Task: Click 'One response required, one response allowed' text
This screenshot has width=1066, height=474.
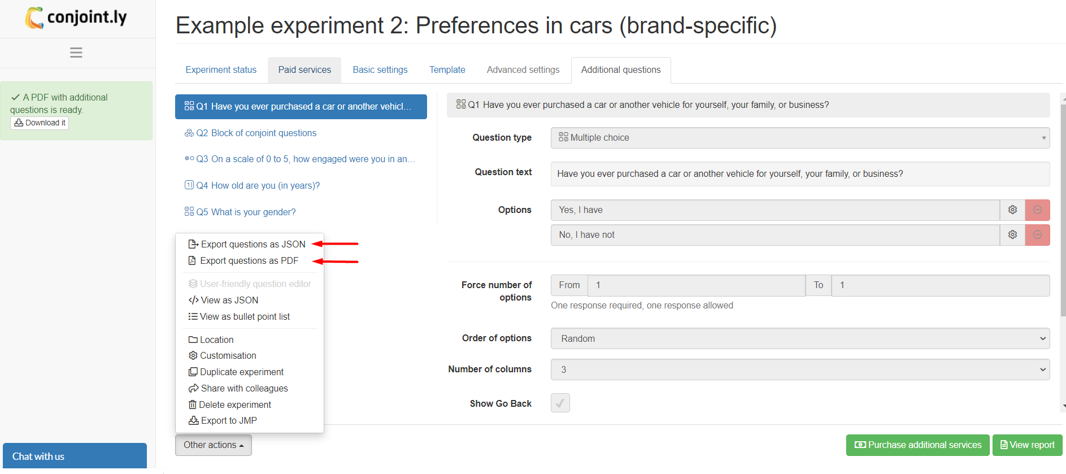Action: coord(642,306)
